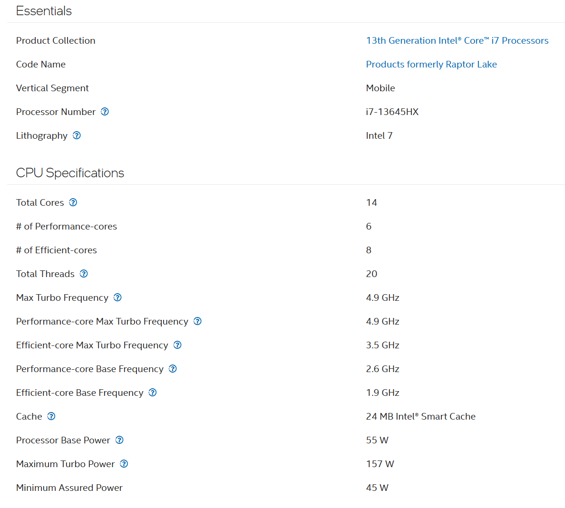Click the Processor Base Power info icon
The image size is (565, 508).
119,440
